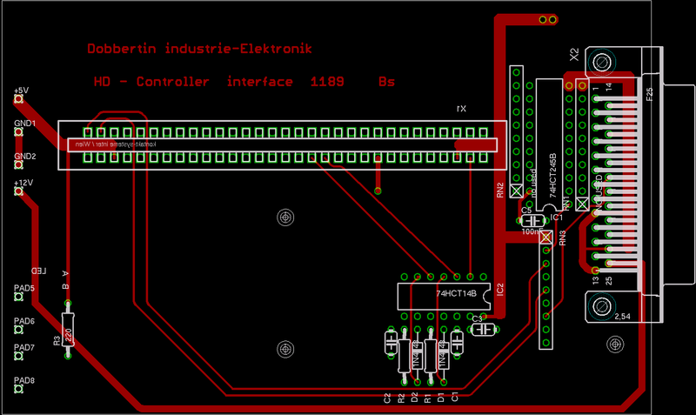Click capacitor C3 beside IC2
Screen dimensions: 696x415
484,330
